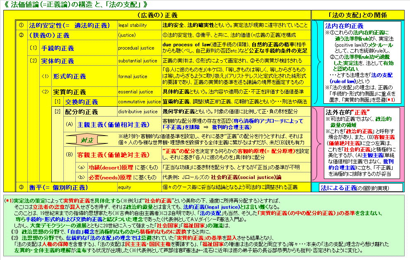Viewport: 410px width, 260px height.
Task: Click the row '必要(needs)原理 に基づくもの'
Action: (122, 177)
